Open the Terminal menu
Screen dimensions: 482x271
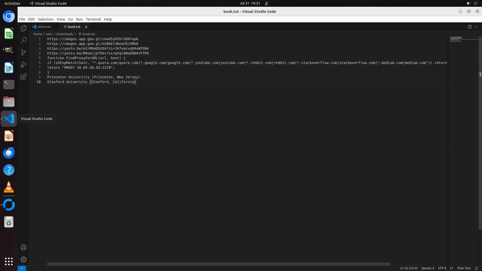93,19
